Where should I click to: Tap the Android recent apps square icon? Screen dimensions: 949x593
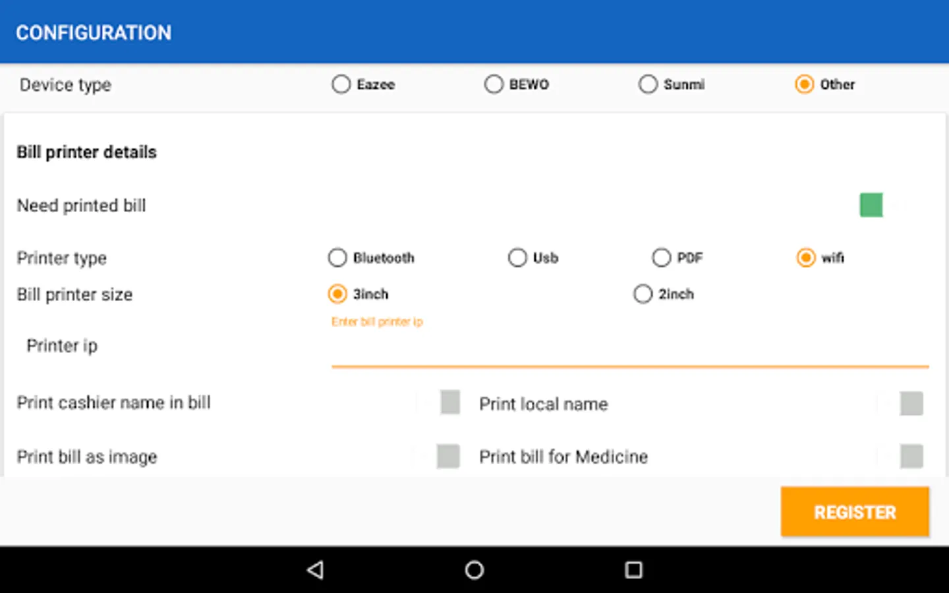[x=633, y=570]
